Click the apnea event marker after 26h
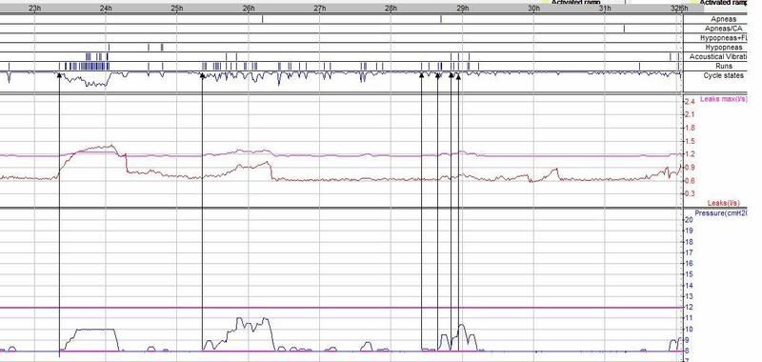762x362 pixels. pos(263,19)
